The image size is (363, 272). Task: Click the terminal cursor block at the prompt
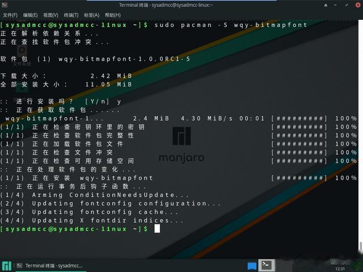coord(157,229)
